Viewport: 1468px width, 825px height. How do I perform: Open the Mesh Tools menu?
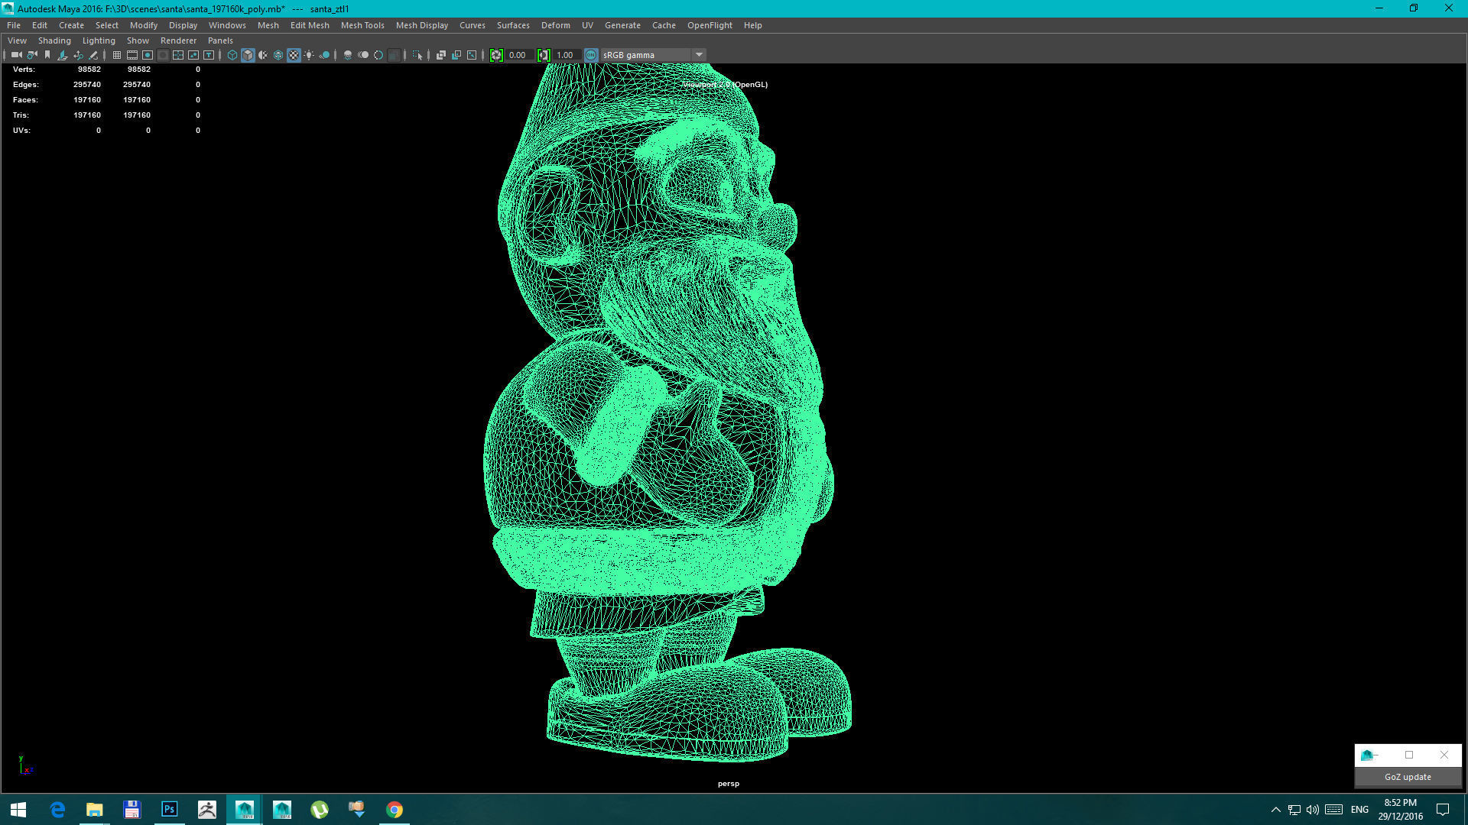[362, 25]
